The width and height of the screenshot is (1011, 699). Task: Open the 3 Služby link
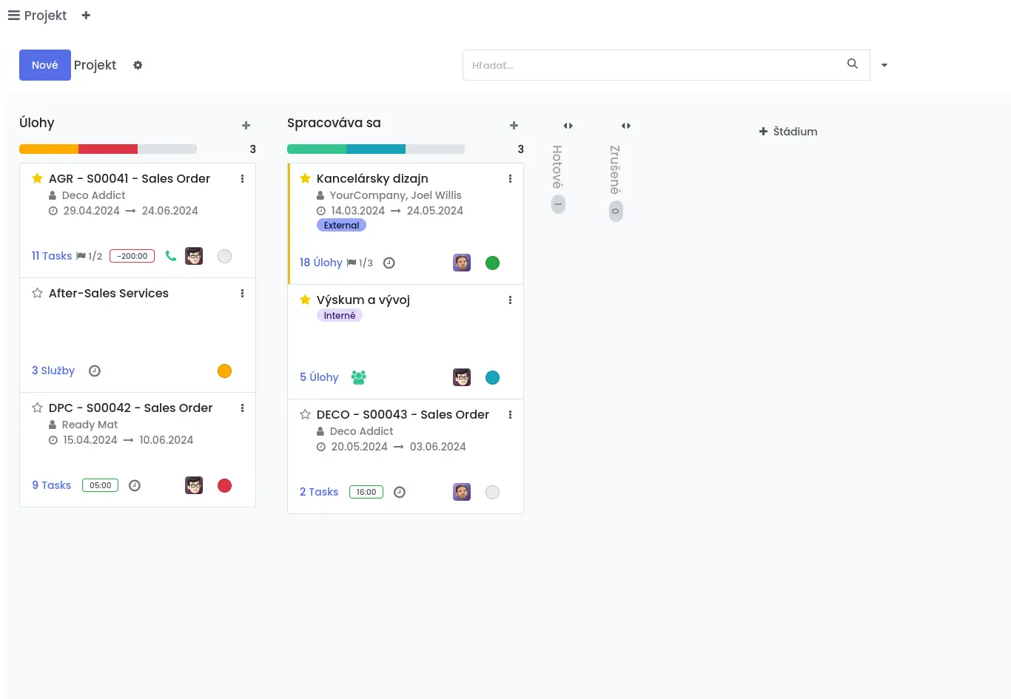pos(53,371)
